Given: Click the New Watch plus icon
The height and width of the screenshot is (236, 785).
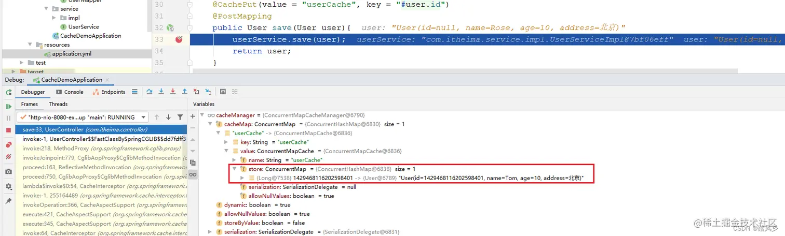Looking at the screenshot, I should (x=193, y=116).
